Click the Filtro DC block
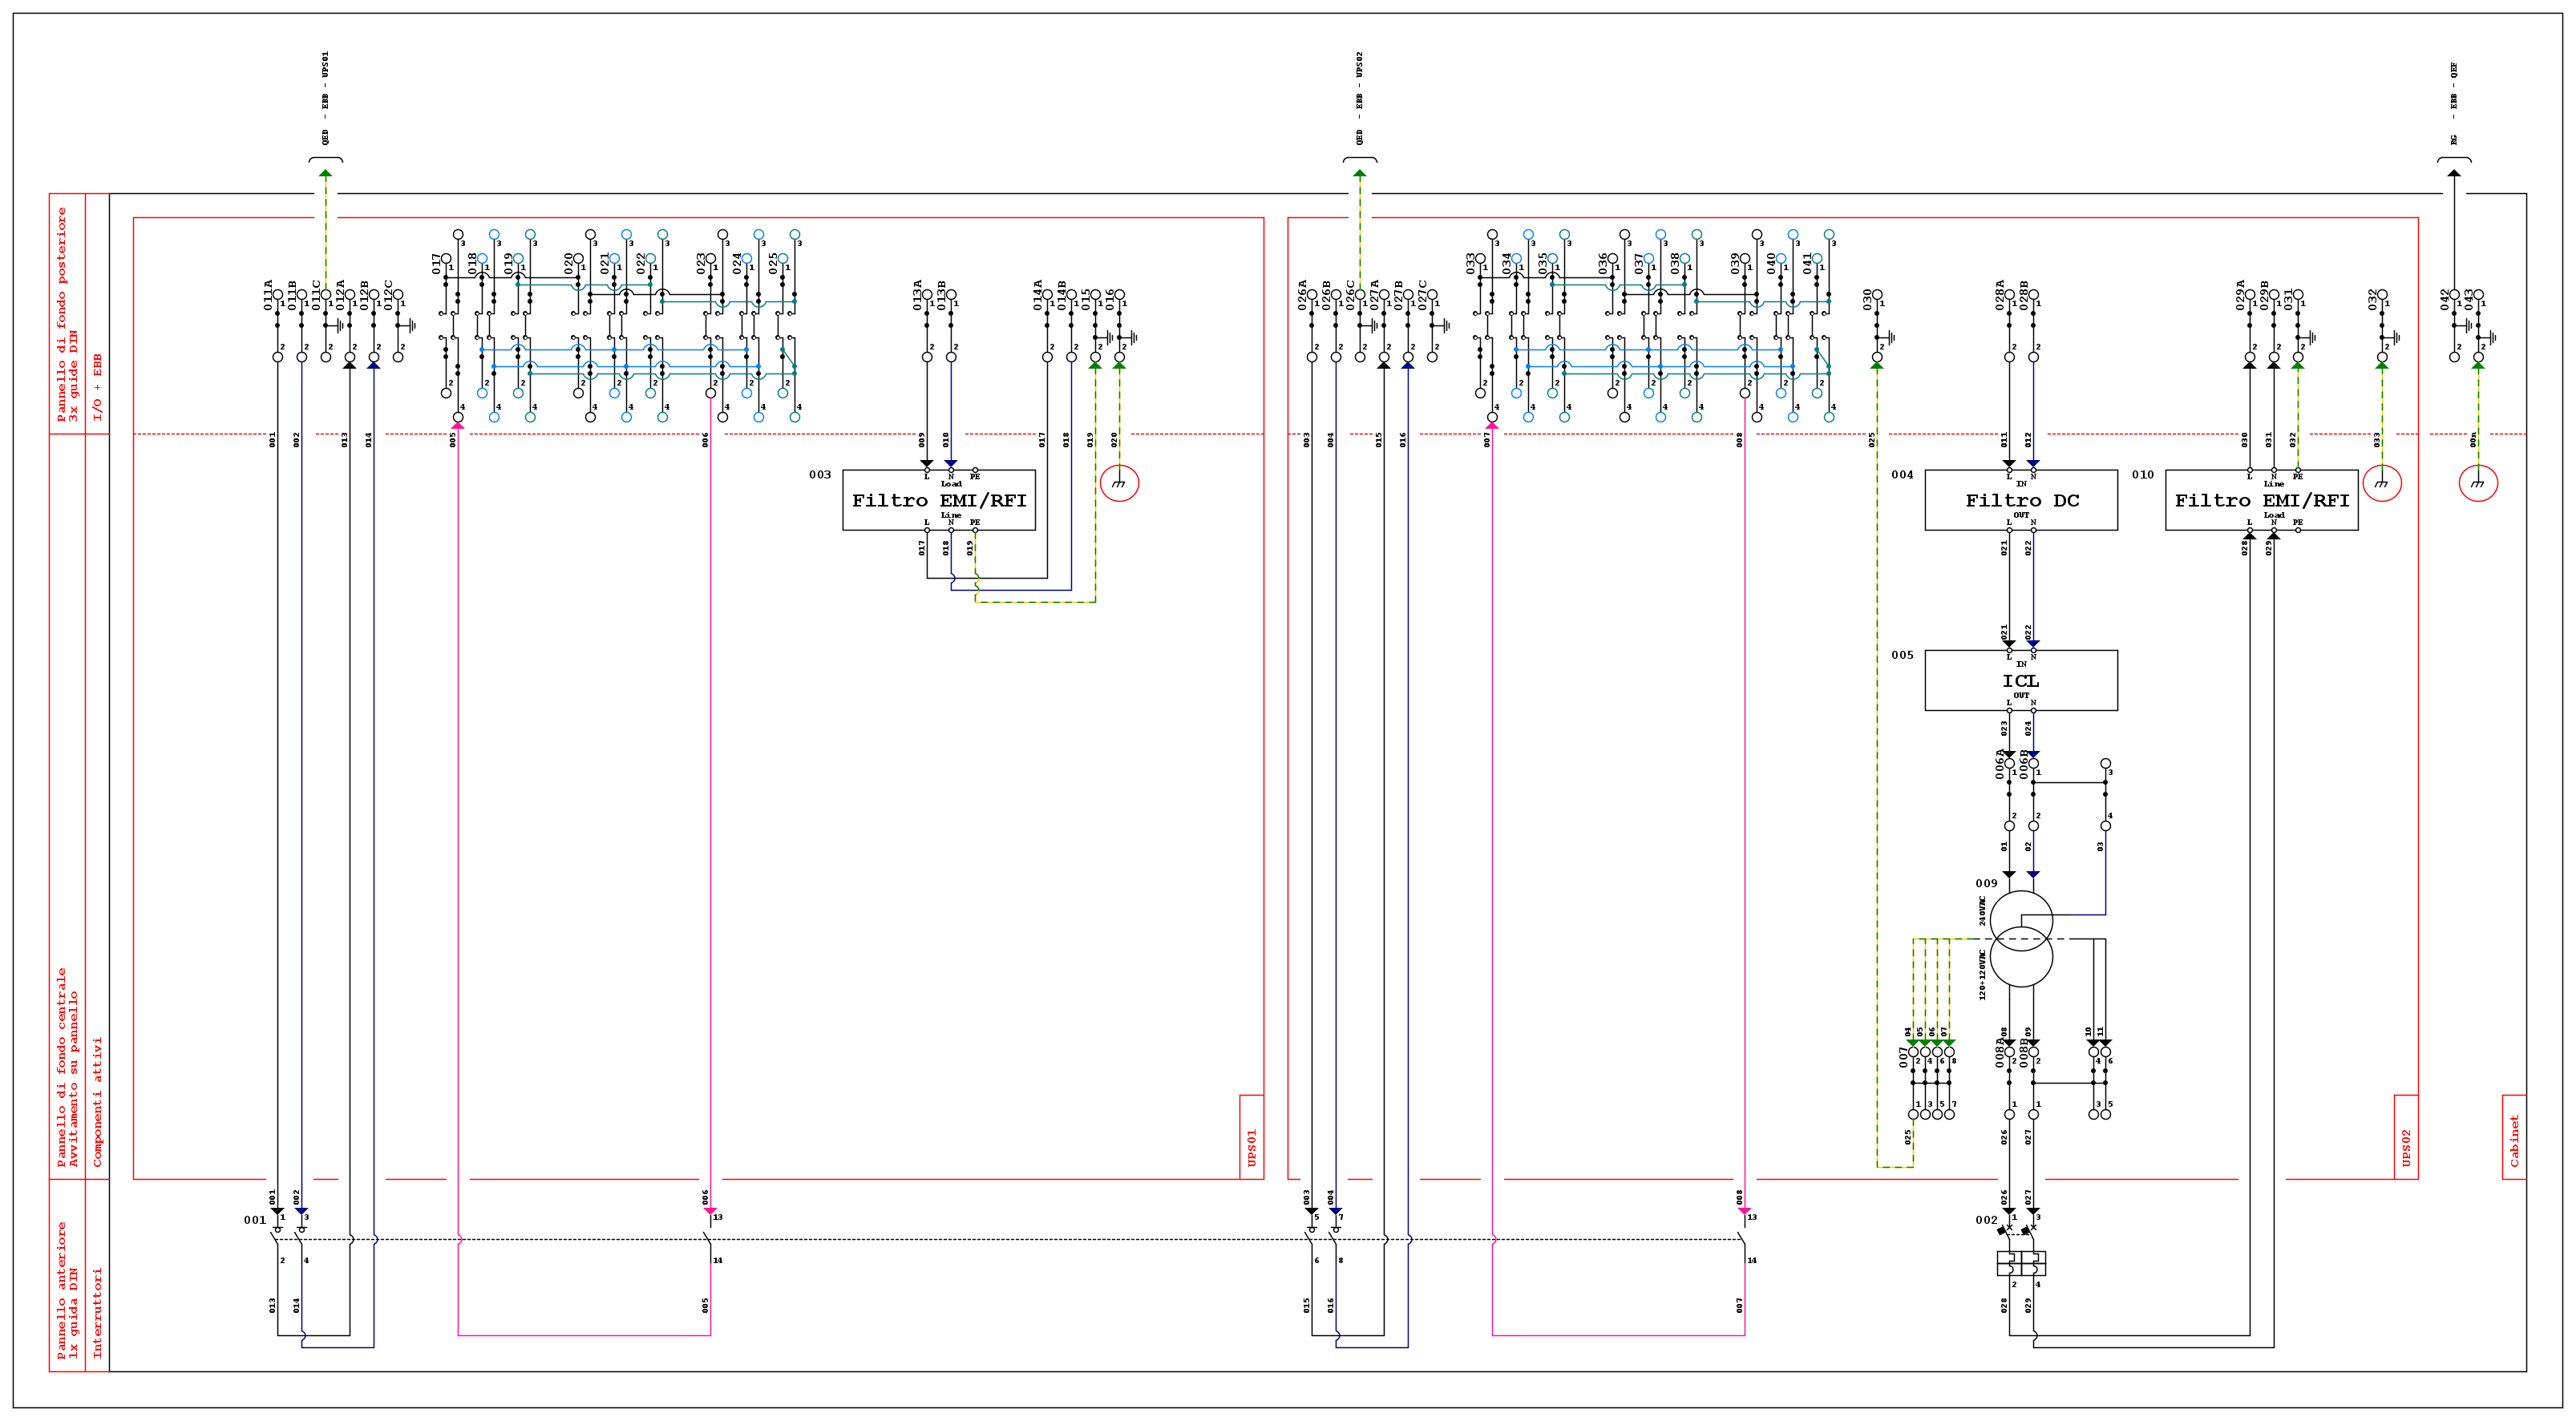 click(2020, 500)
